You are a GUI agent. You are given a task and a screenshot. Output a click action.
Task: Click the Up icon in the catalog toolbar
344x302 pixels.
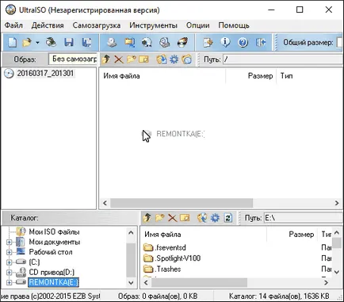[147, 218]
